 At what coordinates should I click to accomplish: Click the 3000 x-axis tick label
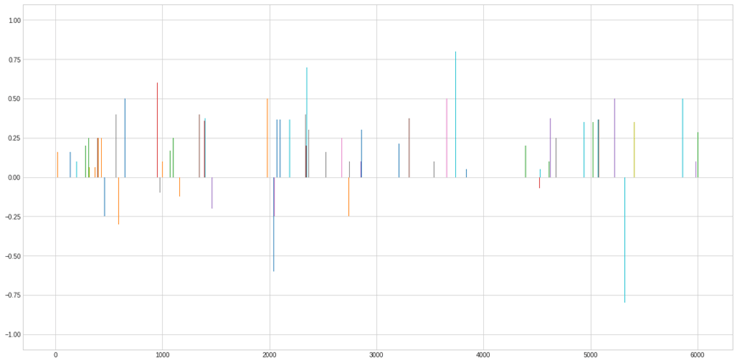click(376, 355)
